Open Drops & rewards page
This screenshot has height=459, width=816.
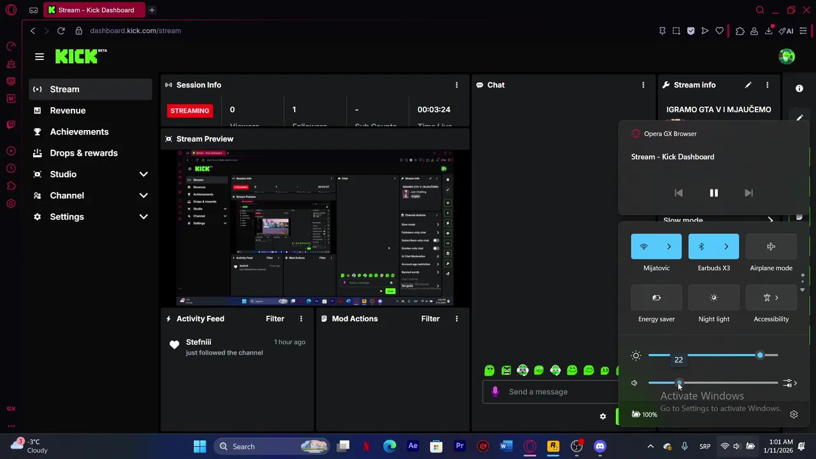(91, 153)
